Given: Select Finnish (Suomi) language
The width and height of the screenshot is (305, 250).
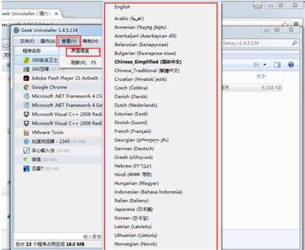Looking at the screenshot, I should coord(131,123).
